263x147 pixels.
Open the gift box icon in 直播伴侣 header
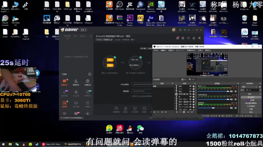click(x=178, y=38)
